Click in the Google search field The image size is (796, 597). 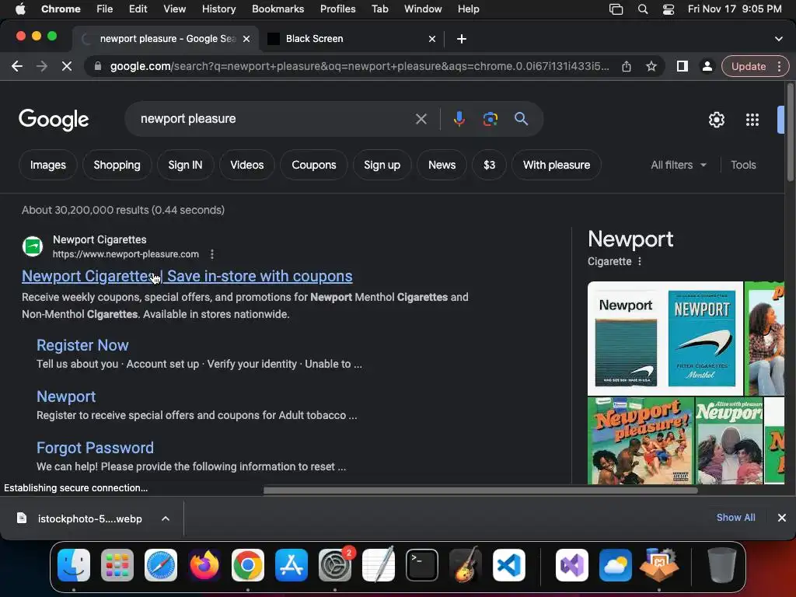pos(274,119)
